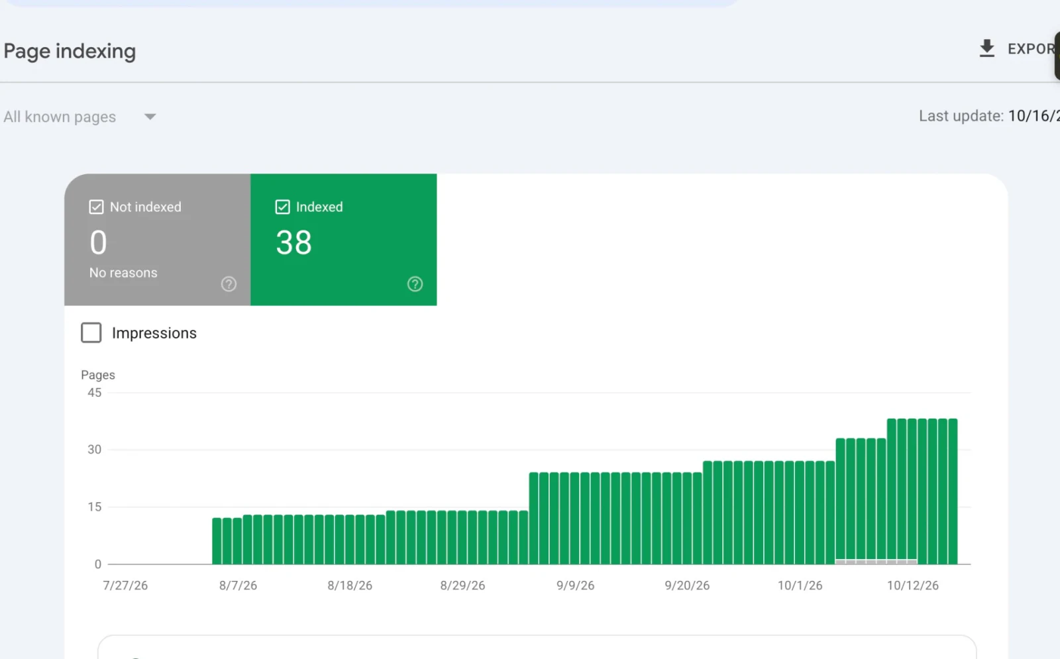1060x659 pixels.
Task: Click the 8/29/26 date axis label
Action: click(x=462, y=585)
